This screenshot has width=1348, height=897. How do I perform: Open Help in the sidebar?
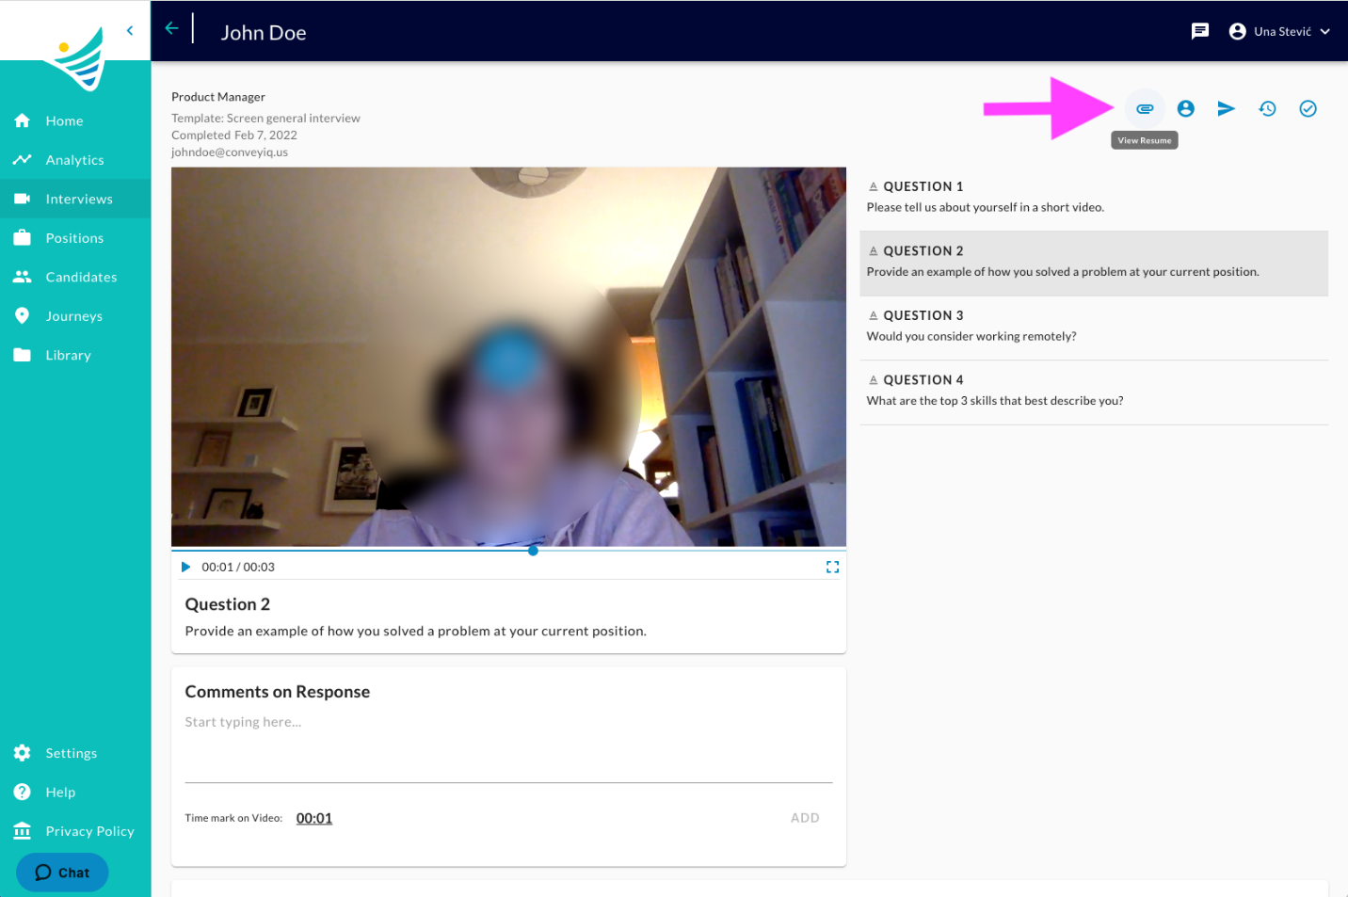pyautogui.click(x=75, y=793)
